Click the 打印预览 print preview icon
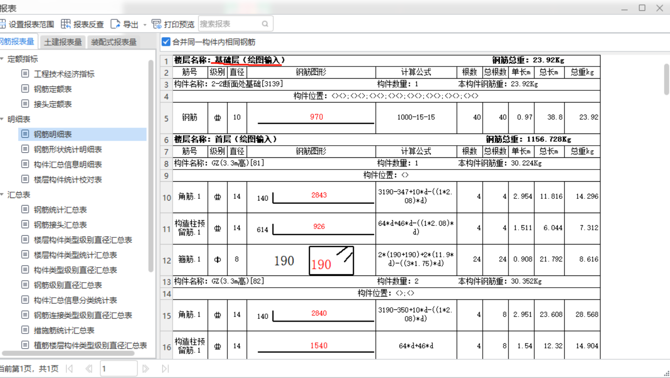670x378 pixels. point(156,24)
